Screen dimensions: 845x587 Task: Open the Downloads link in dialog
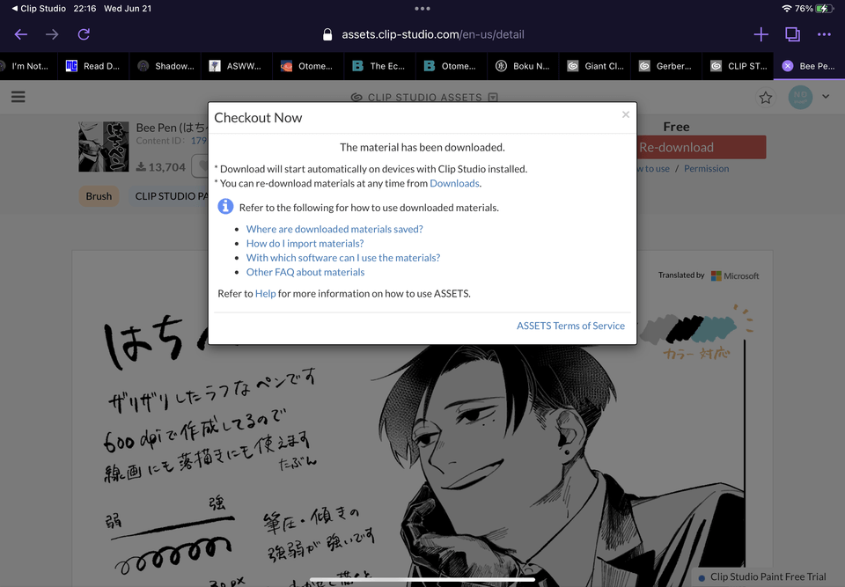(454, 183)
